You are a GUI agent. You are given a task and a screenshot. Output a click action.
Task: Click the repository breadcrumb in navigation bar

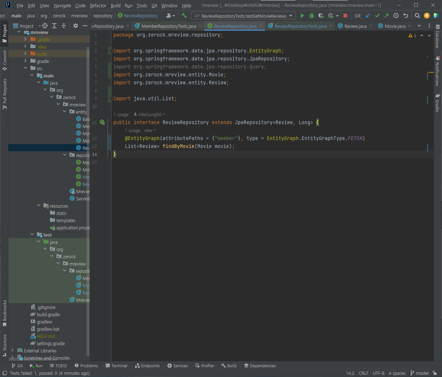coord(103,16)
